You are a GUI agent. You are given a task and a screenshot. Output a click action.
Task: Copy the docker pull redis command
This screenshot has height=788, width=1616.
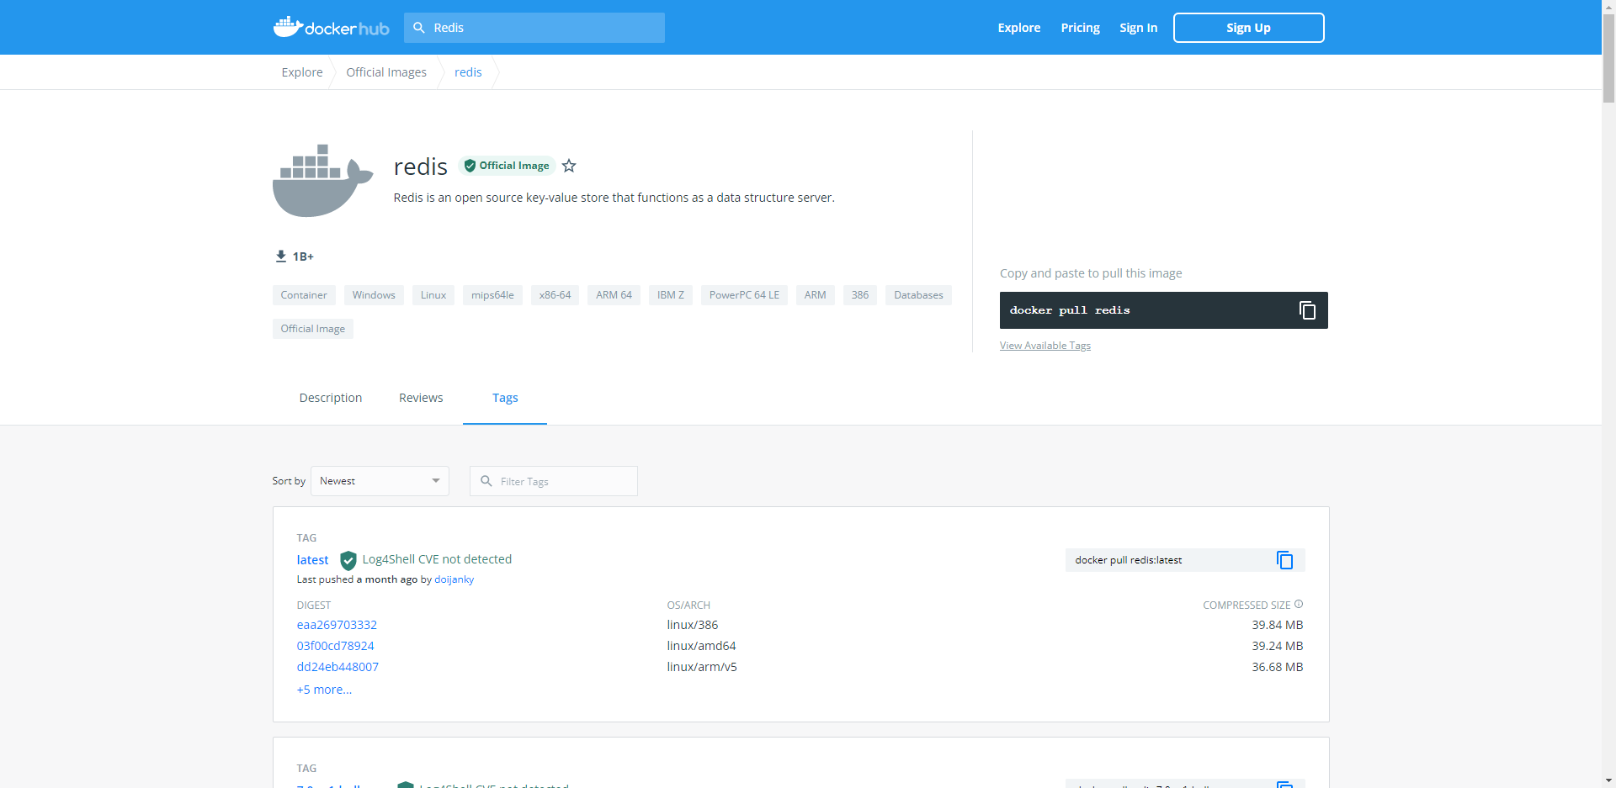coord(1307,310)
